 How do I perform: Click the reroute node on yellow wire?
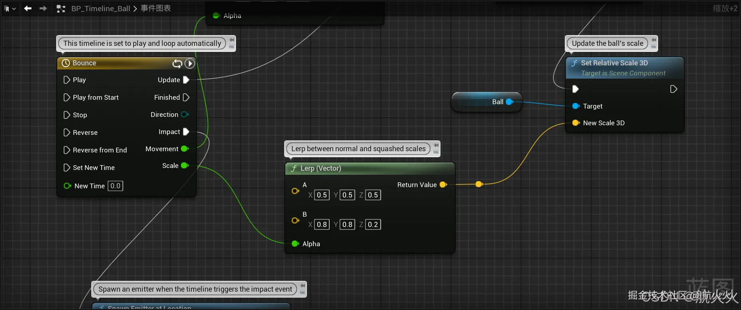[479, 184]
